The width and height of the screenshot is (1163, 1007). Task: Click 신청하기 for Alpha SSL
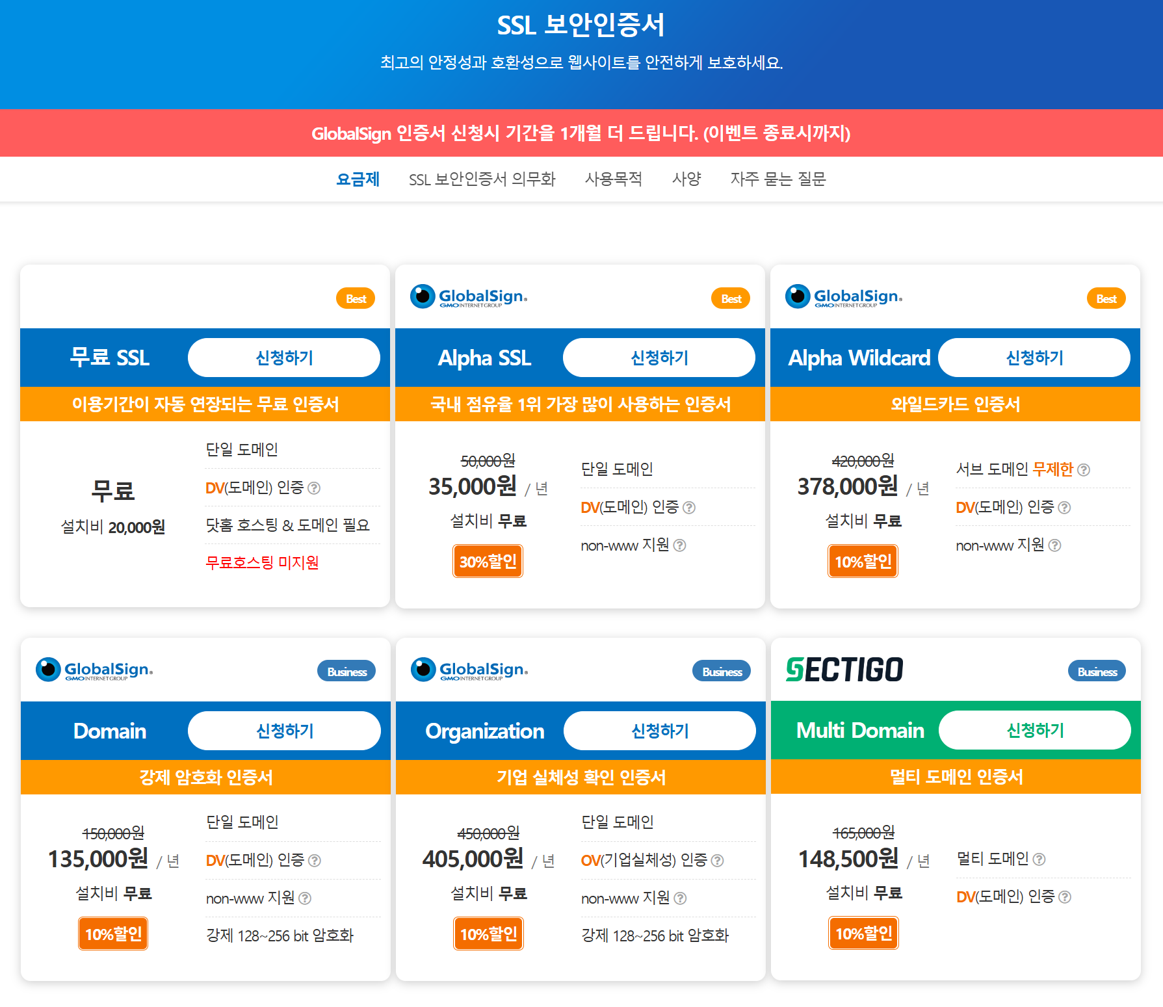[x=659, y=358]
